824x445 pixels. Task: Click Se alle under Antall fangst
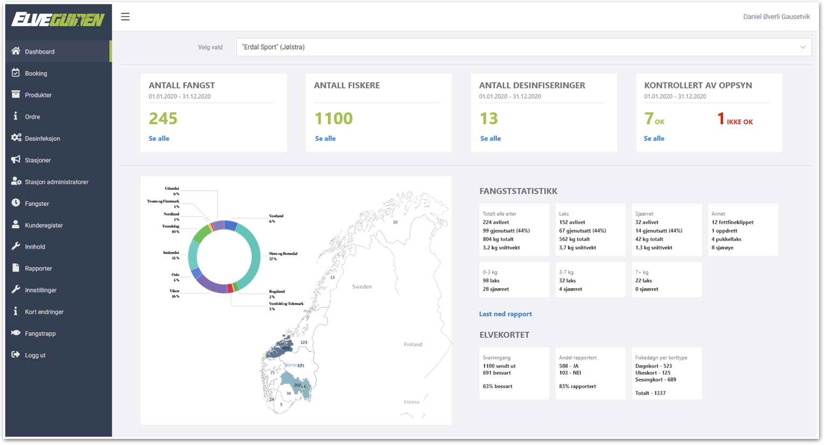pyautogui.click(x=159, y=138)
